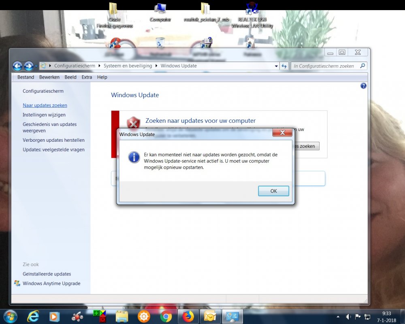Open the orange ship-wheel app on taskbar
Image resolution: width=405 pixels, height=324 pixels.
click(x=144, y=316)
